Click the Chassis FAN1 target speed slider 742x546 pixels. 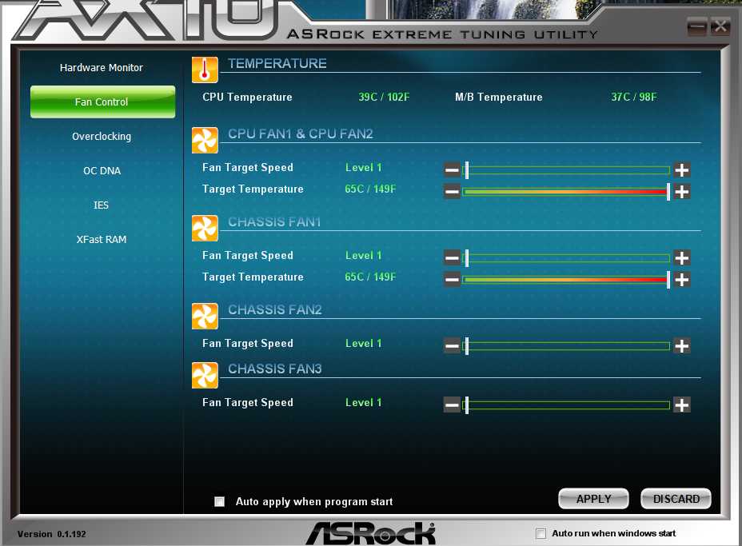566,258
